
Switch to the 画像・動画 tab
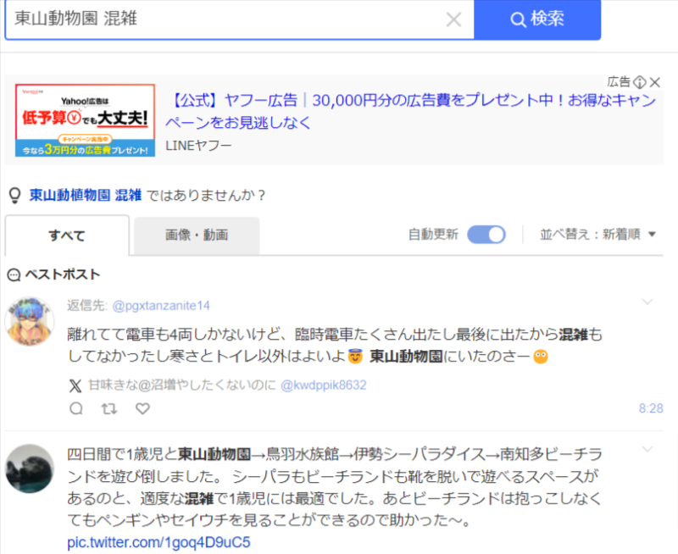coord(197,235)
